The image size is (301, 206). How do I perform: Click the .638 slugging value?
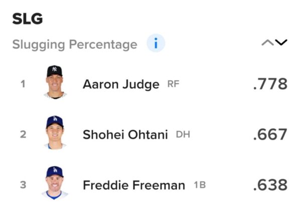(270, 185)
